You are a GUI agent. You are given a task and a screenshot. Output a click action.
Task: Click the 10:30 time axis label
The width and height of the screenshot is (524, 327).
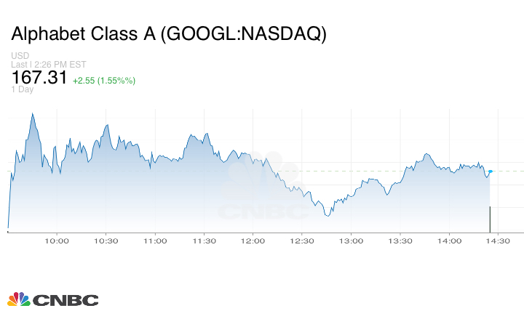[x=106, y=241]
